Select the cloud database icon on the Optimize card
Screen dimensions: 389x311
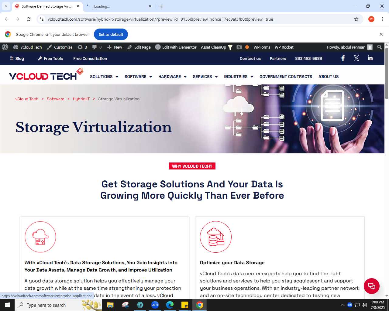tap(216, 237)
